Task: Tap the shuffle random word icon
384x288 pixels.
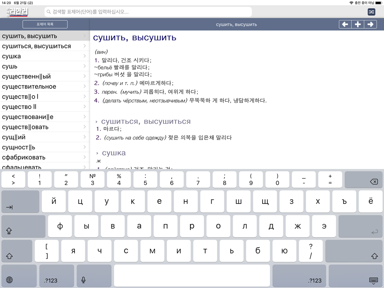Action: coord(371,12)
